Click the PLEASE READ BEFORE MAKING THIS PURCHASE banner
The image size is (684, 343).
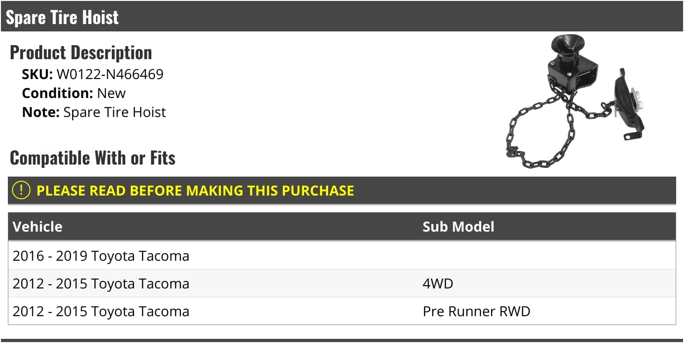pyautogui.click(x=195, y=190)
